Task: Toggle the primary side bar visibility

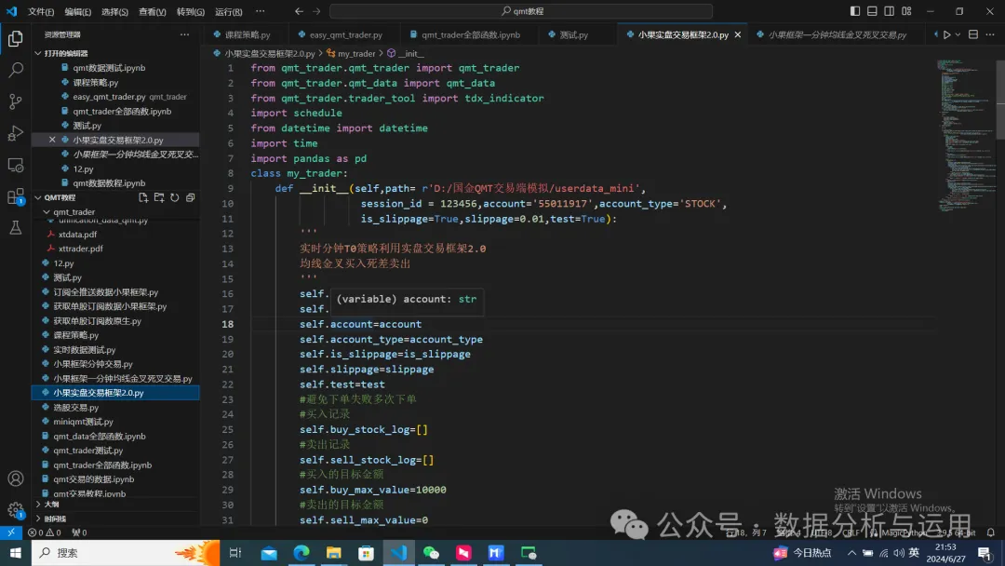Action: [x=855, y=11]
